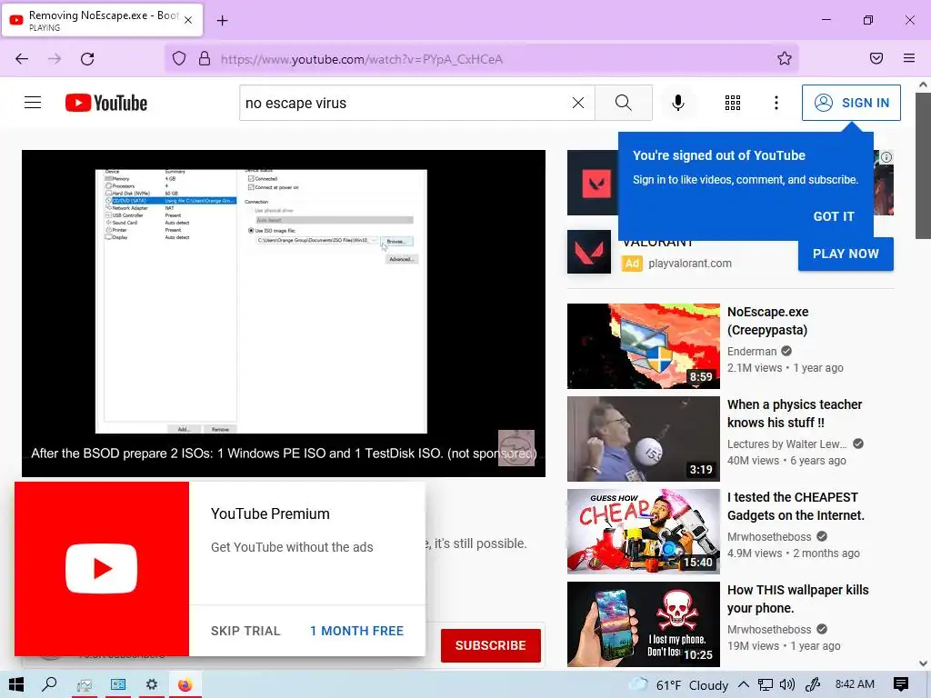
Task: Click the title "How THIS wallpaper kills your phone."
Action: tap(797, 598)
